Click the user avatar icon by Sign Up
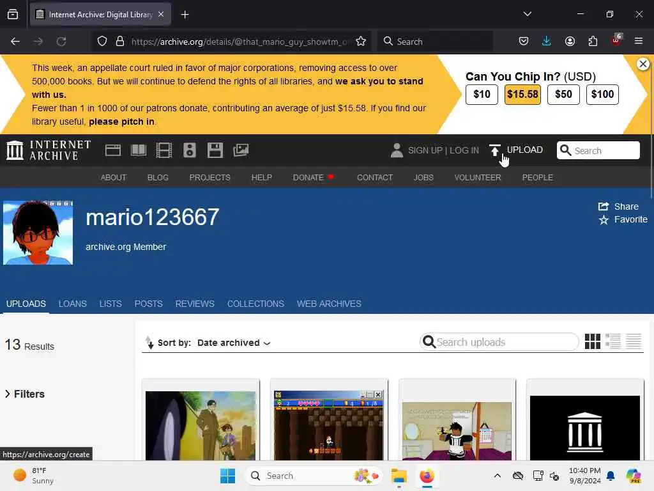654x491 pixels. point(397,150)
